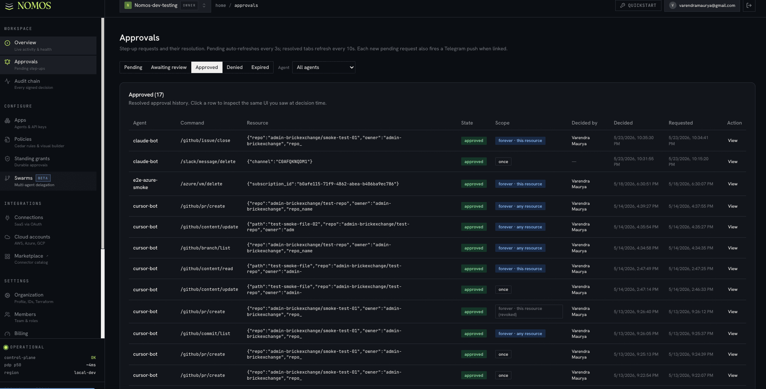Click the Cloud accounts cloud icon

click(7, 237)
